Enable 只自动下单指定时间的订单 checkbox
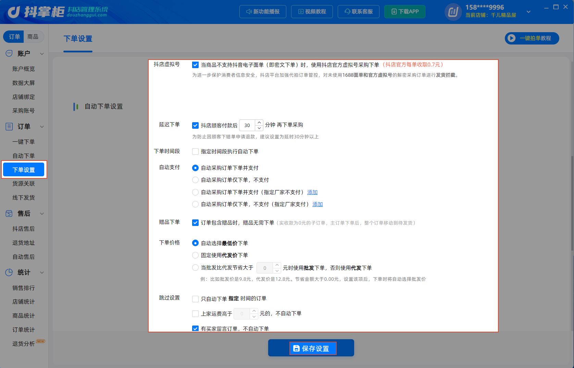 195,299
